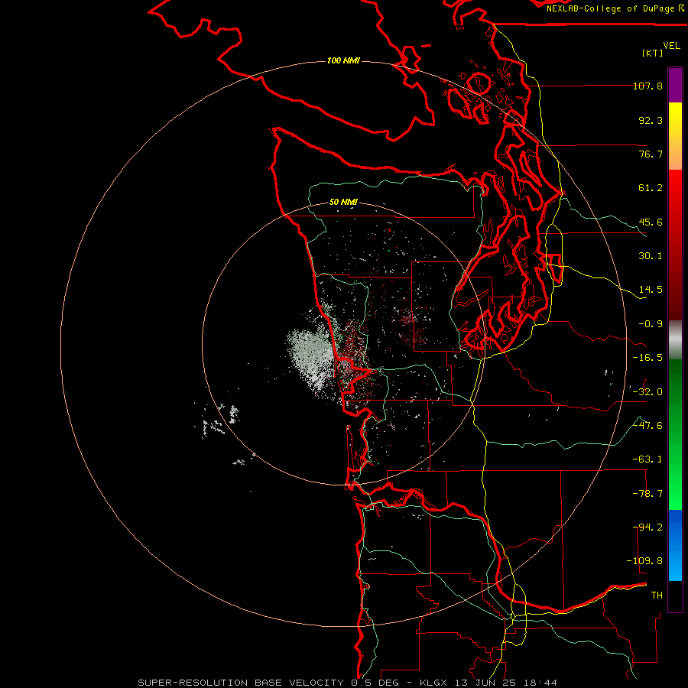Click the green segment of the color bar

[675, 434]
